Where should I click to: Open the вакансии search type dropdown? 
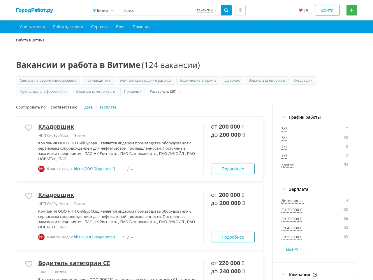207,10
